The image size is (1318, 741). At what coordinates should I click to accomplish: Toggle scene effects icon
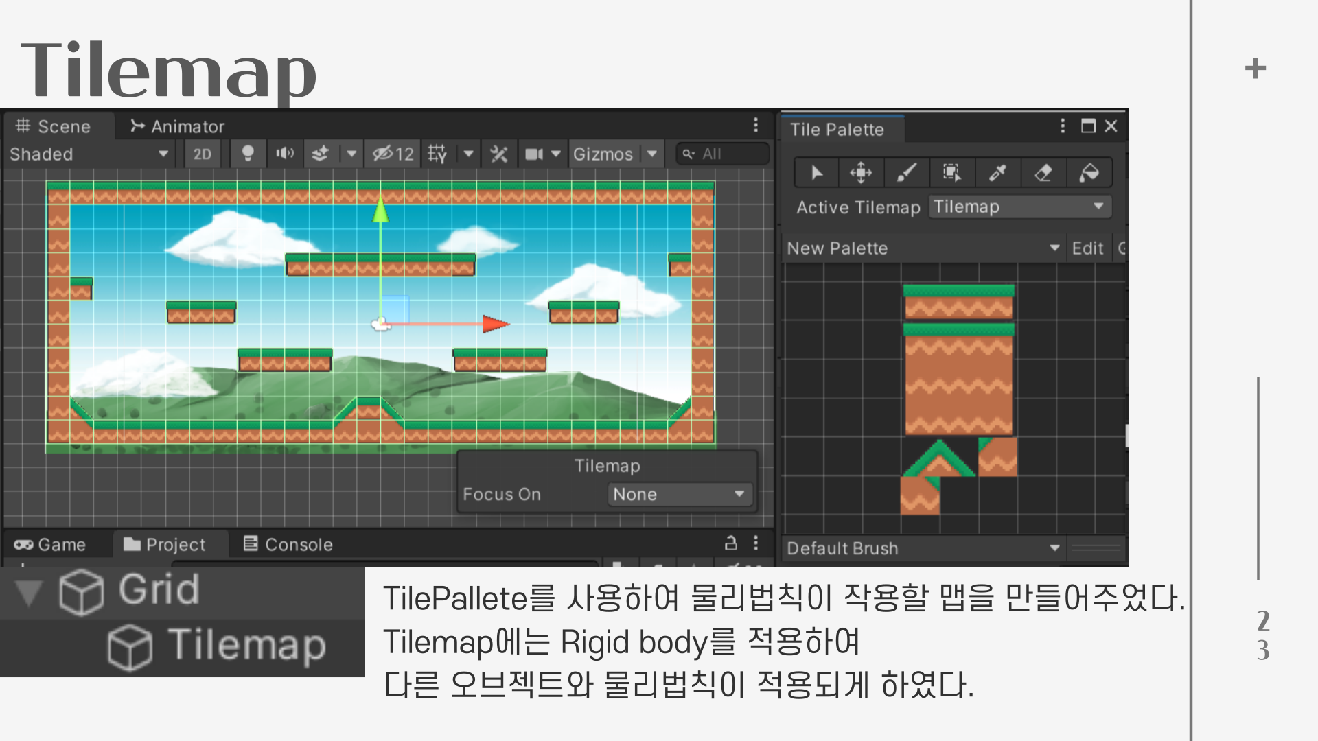[x=321, y=154]
